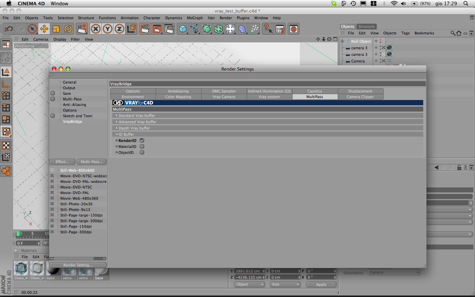Open the search in Objects manager
Screen dimensions: 475x297
tap(453, 33)
